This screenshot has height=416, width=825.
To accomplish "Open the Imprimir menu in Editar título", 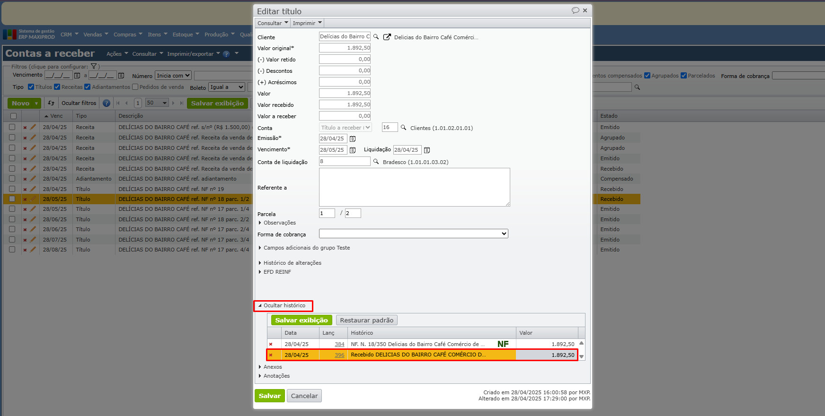I will (307, 23).
